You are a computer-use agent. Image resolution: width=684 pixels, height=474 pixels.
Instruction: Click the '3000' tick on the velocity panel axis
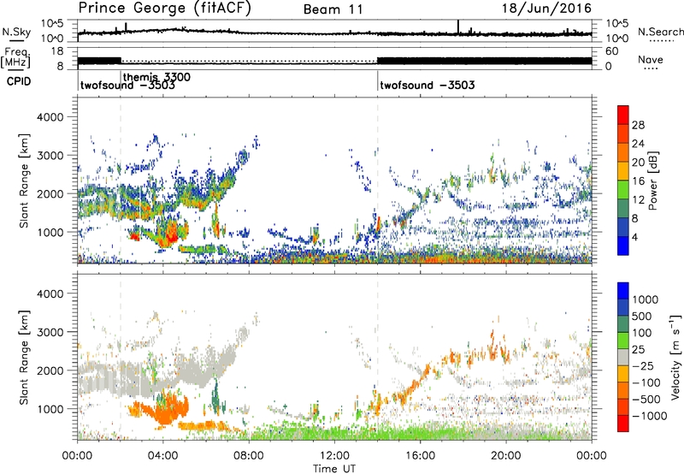(50, 332)
